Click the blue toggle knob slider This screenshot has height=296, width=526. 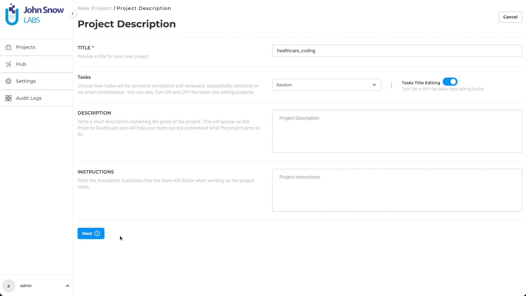click(453, 81)
